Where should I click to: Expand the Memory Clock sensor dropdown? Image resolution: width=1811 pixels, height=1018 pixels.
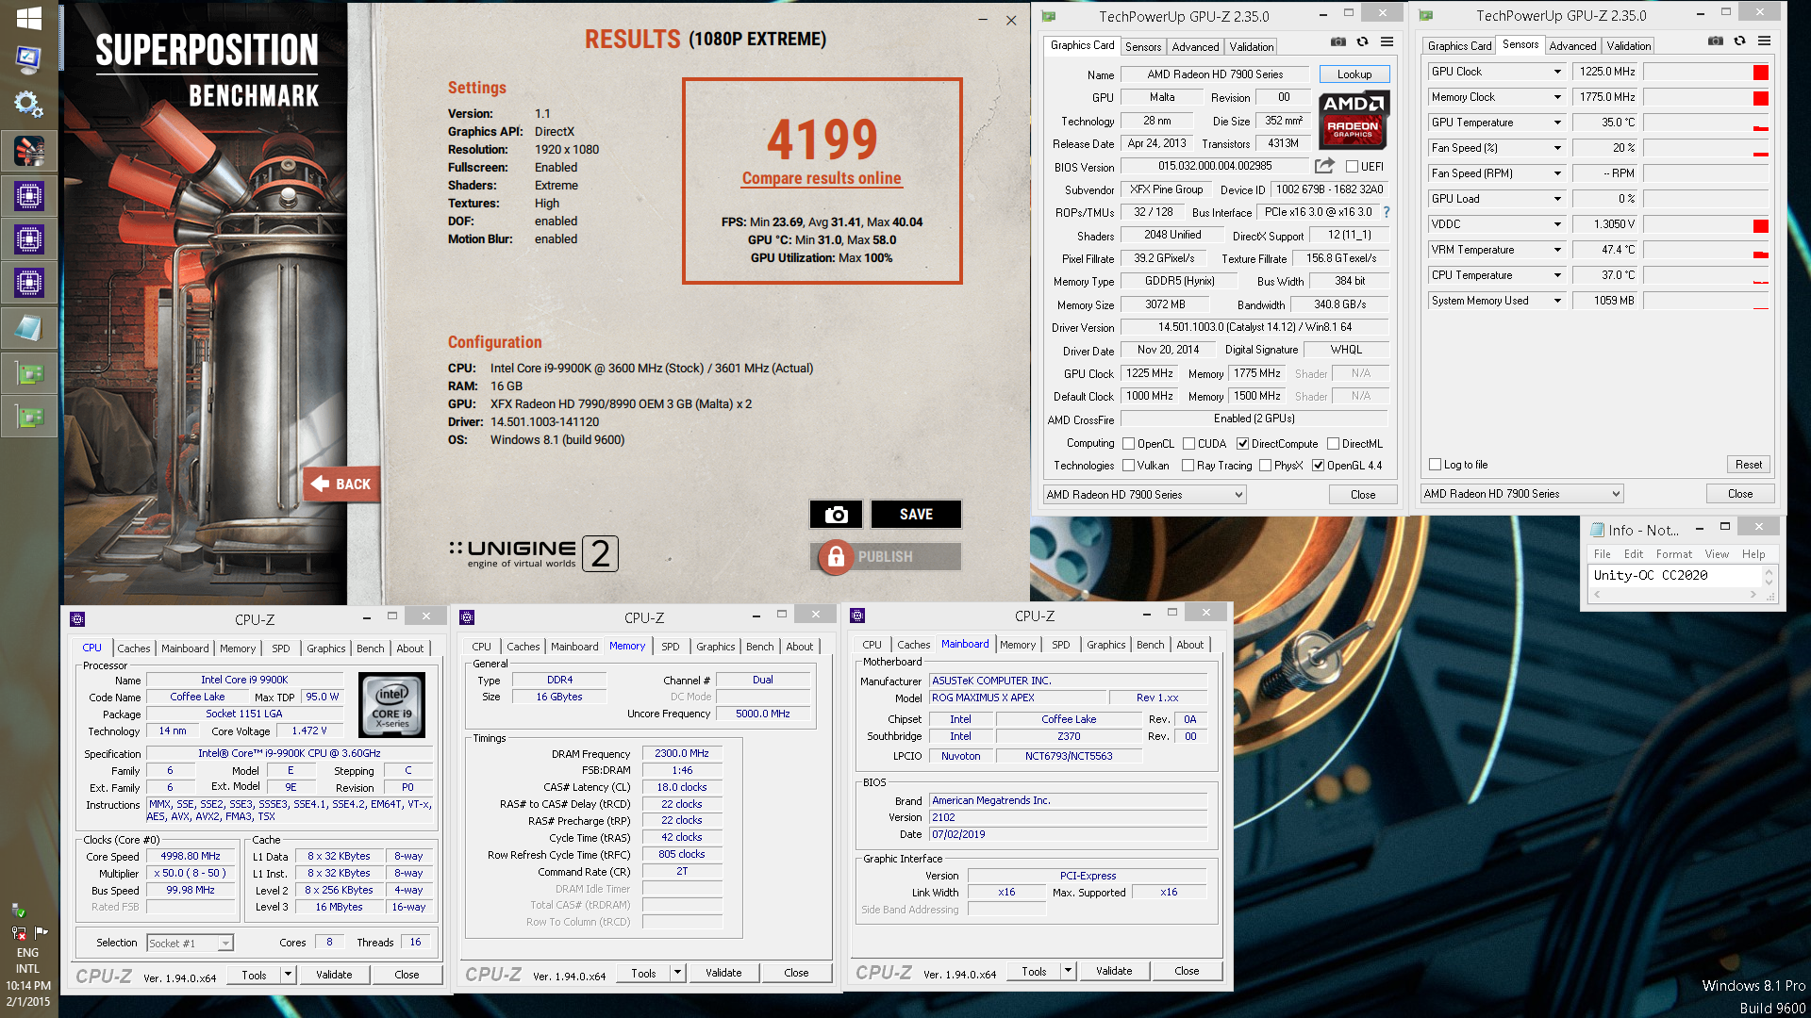pos(1557,97)
